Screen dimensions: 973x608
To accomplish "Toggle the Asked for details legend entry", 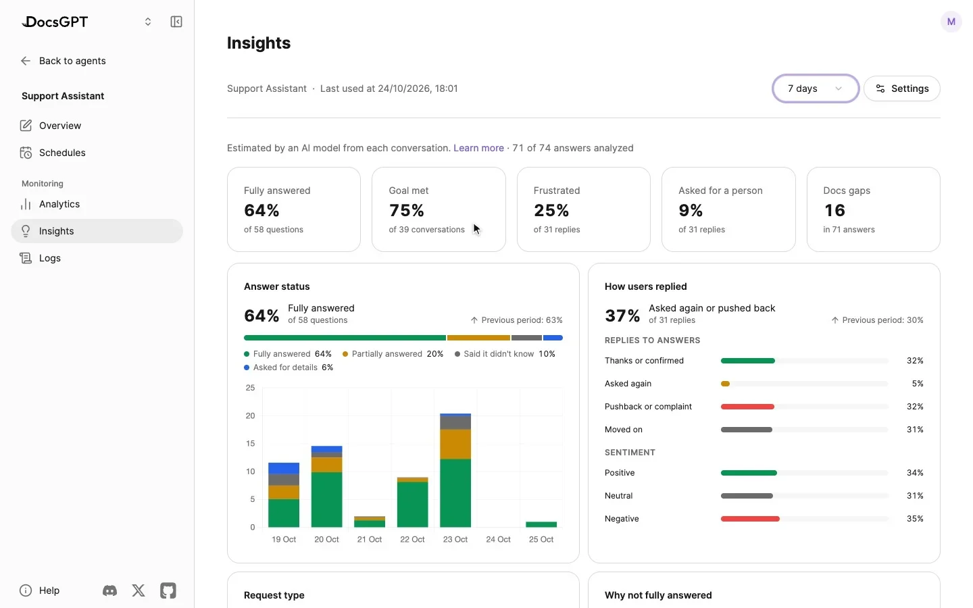I will coord(289,368).
